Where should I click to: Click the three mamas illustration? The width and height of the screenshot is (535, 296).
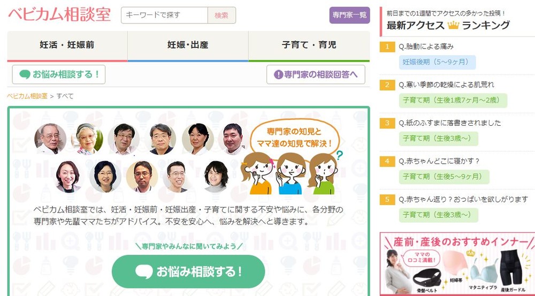pyautogui.click(x=289, y=173)
